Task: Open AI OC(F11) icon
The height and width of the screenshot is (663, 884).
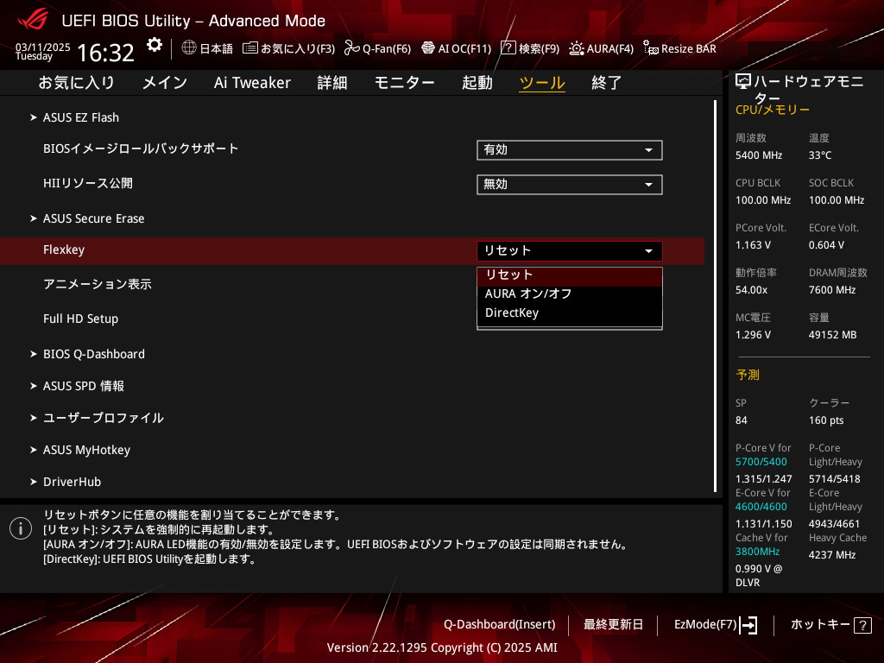Action: pos(428,48)
